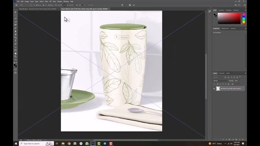
Task: Open the Layer menu
Action: click(x=32, y=2)
